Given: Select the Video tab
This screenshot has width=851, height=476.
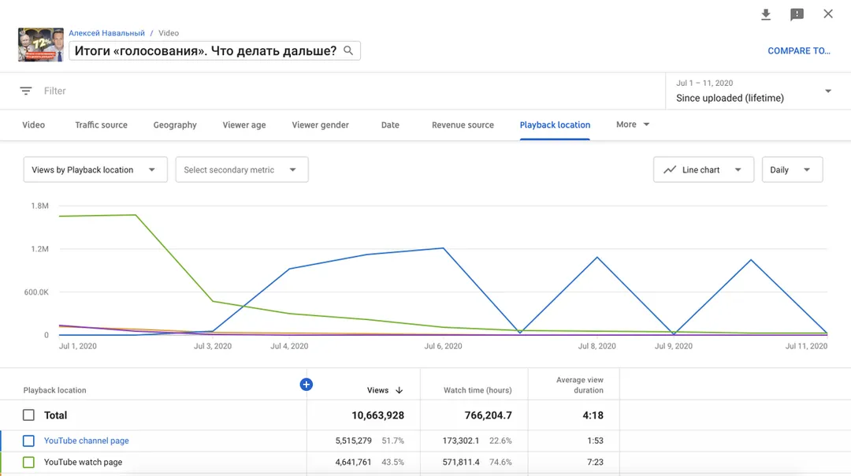Looking at the screenshot, I should click(x=34, y=125).
